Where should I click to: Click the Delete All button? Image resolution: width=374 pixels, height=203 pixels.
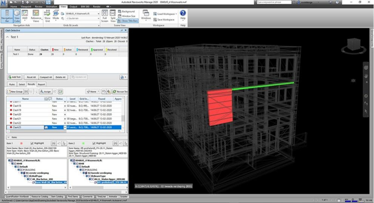coord(60,77)
